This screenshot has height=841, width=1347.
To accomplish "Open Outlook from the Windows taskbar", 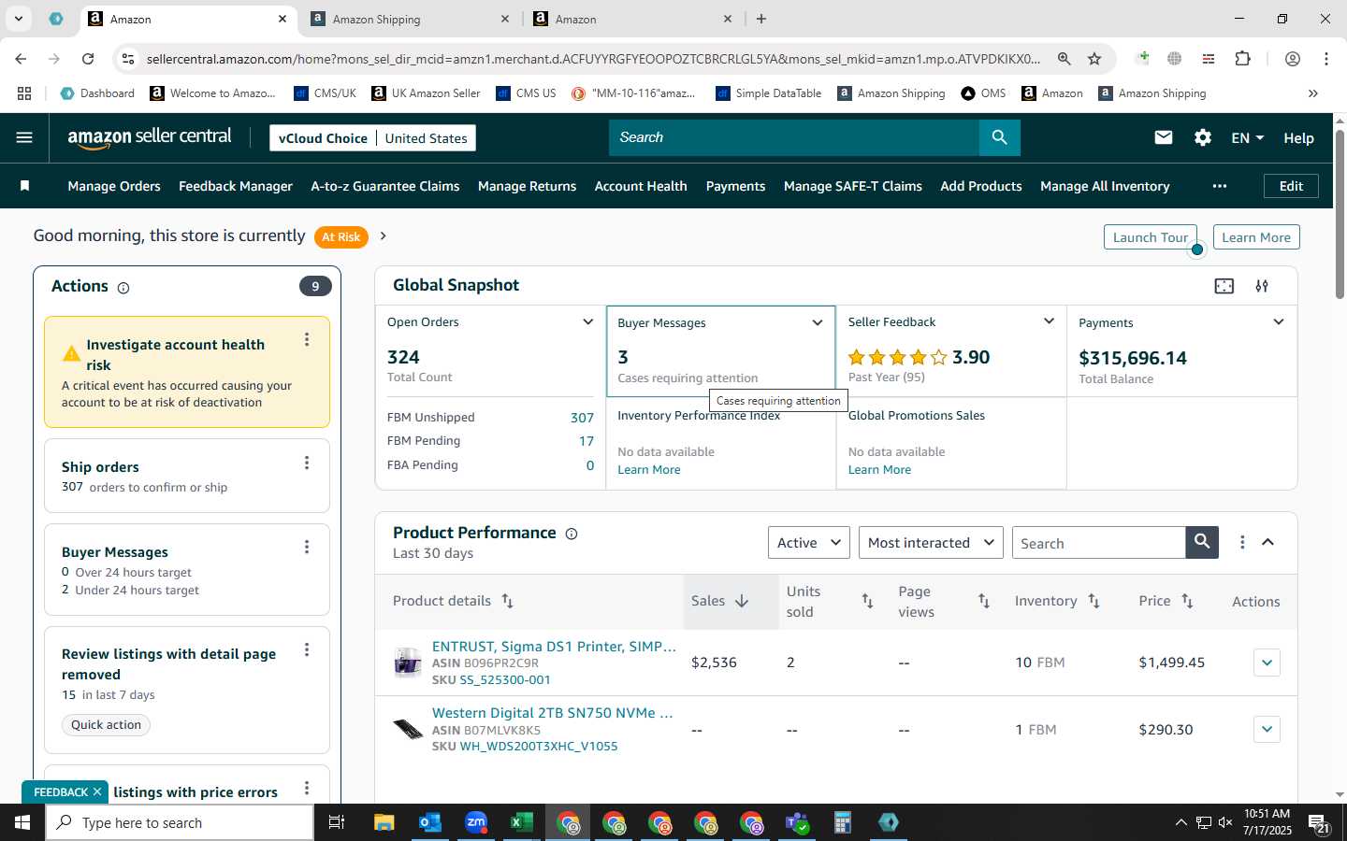I will coord(430,822).
